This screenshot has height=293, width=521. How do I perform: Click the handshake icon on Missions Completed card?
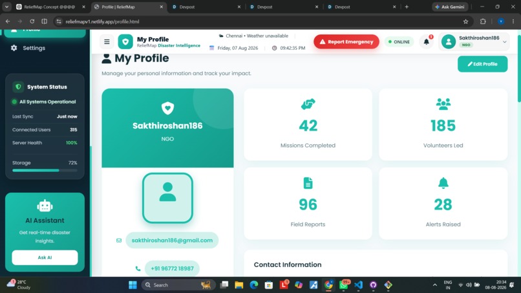point(308,104)
